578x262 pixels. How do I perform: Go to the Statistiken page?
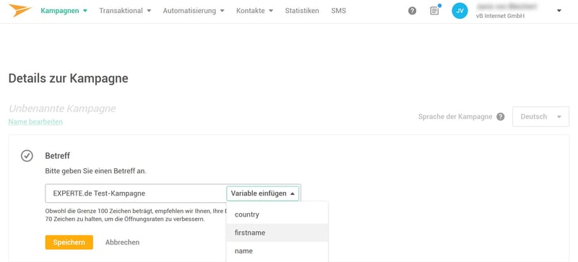[x=302, y=11]
